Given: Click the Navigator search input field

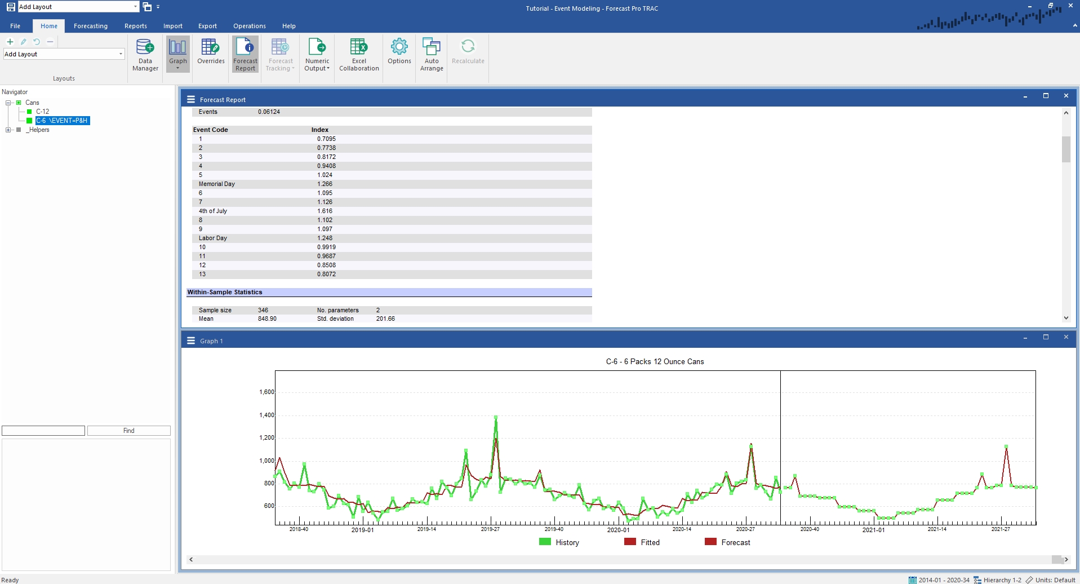Looking at the screenshot, I should click(x=43, y=431).
